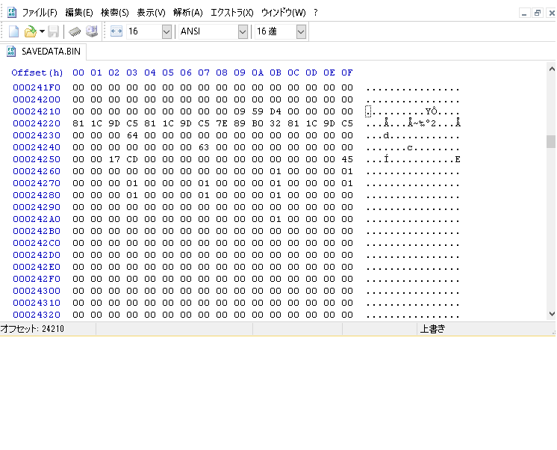
Task: Click column header 00
Action: point(78,73)
